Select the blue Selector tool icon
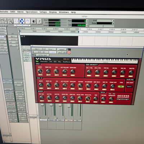This screenshot has width=144, height=144. point(22,21)
